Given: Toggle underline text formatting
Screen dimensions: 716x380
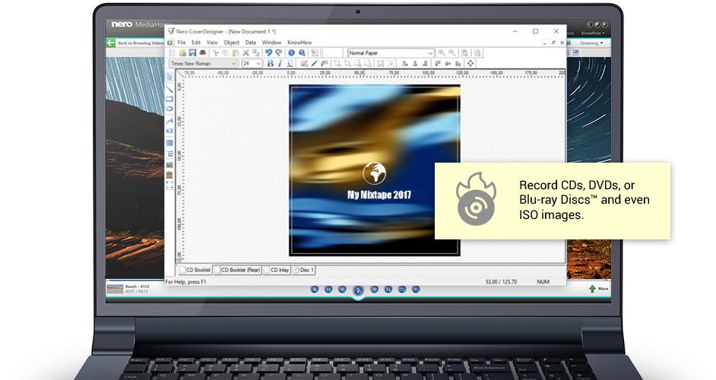Looking at the screenshot, I should 290,64.
